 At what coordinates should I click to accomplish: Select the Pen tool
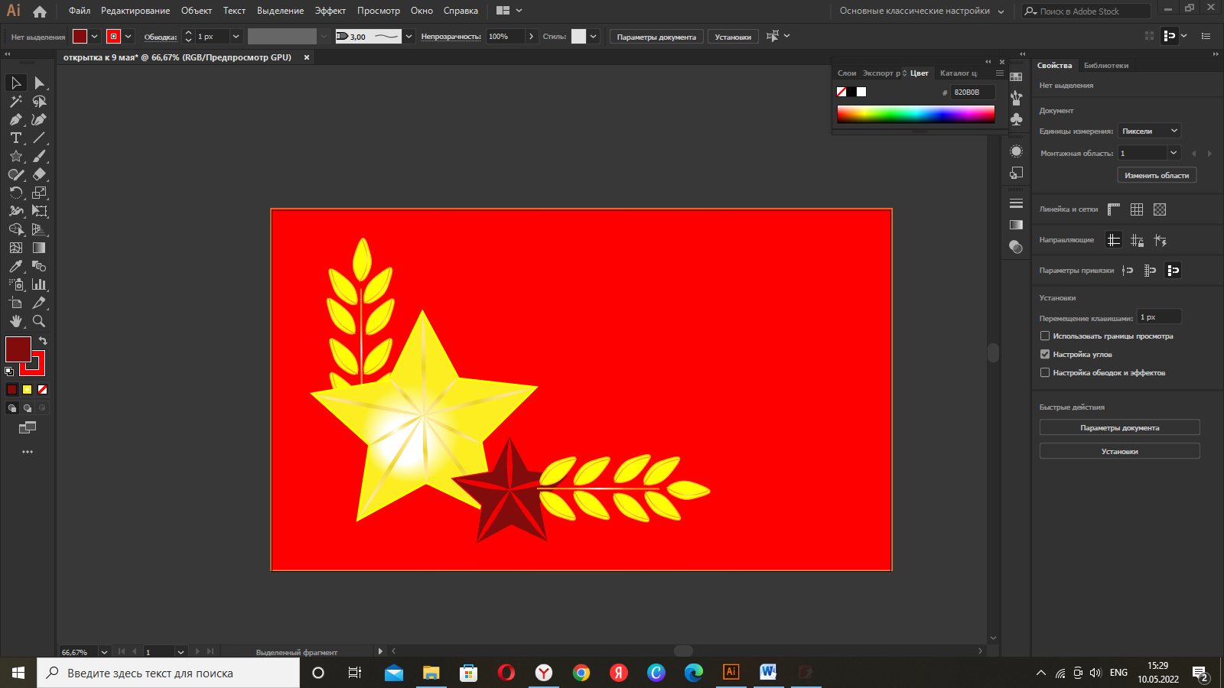[15, 119]
